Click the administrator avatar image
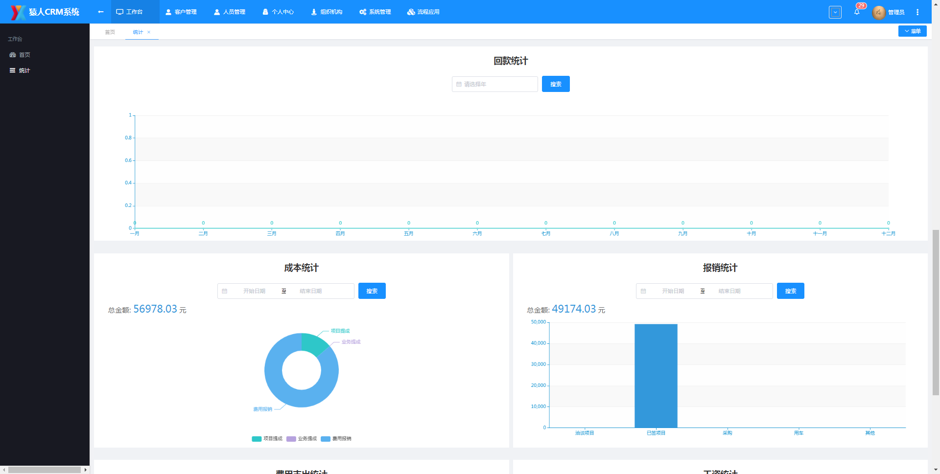Viewport: 940px width, 474px height. coord(879,12)
